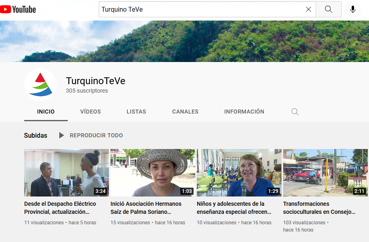
Task: Open the street scene video thumbnail
Action: tap(325, 173)
